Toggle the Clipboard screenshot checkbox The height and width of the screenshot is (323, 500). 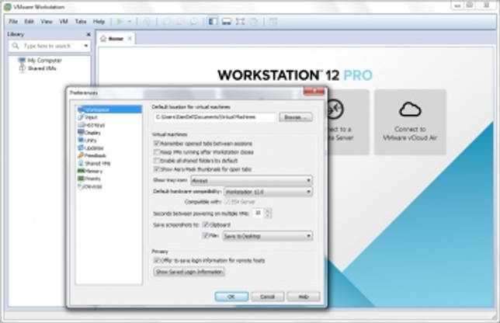point(206,225)
